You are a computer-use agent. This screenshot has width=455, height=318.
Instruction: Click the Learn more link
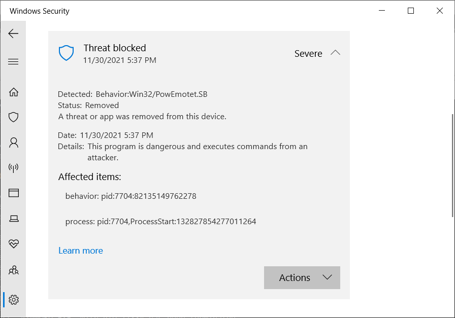click(x=81, y=251)
